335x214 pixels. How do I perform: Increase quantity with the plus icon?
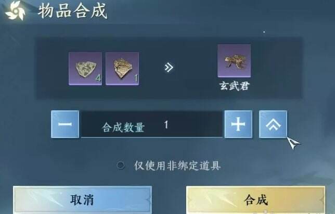coord(238,124)
